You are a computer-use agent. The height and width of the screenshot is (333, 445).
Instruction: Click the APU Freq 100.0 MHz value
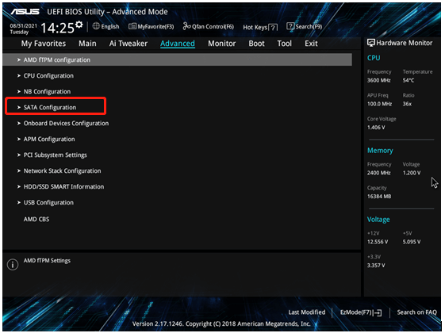click(379, 104)
